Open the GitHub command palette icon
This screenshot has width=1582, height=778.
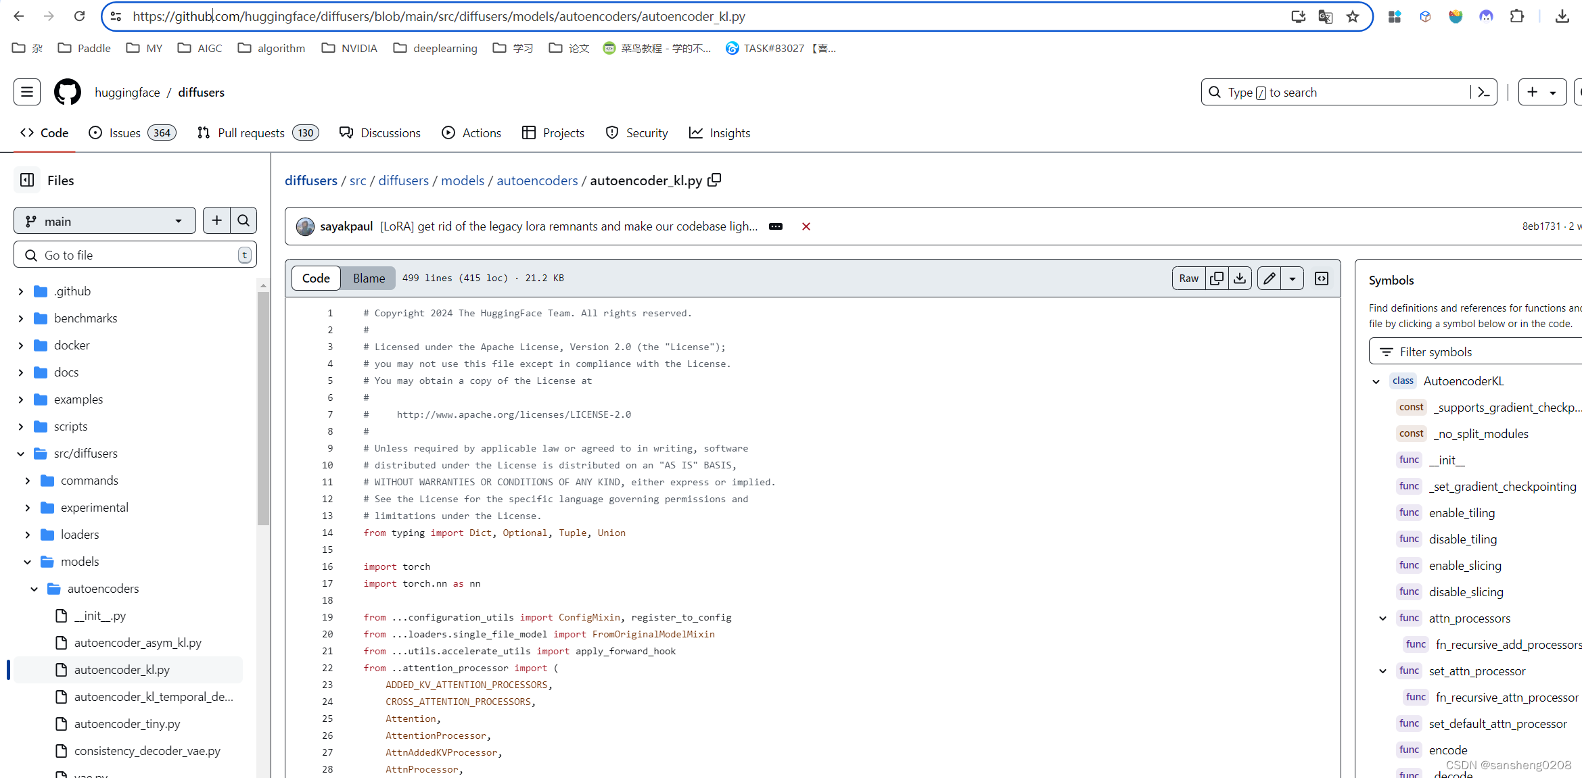click(x=1485, y=93)
